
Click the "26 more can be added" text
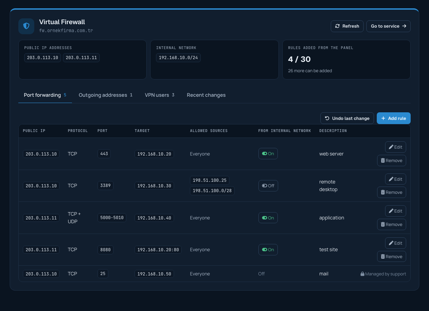[x=310, y=71]
